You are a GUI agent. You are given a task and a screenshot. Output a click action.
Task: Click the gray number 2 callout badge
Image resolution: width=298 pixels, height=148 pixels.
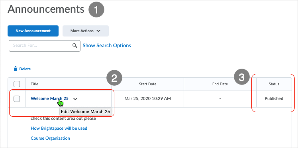point(114,78)
